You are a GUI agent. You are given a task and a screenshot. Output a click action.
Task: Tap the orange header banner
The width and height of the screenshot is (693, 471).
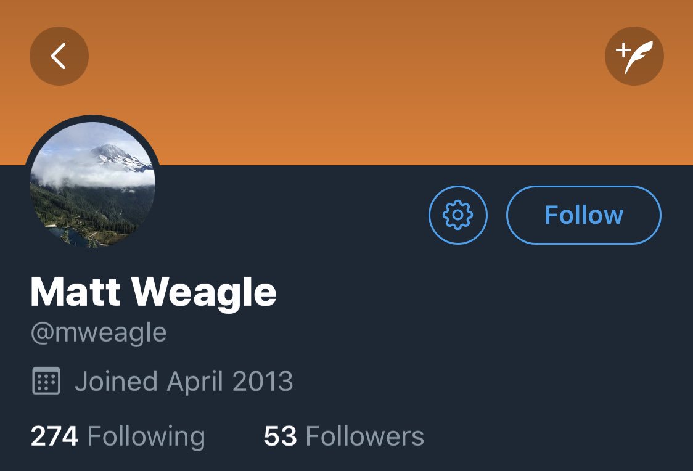[346, 82]
